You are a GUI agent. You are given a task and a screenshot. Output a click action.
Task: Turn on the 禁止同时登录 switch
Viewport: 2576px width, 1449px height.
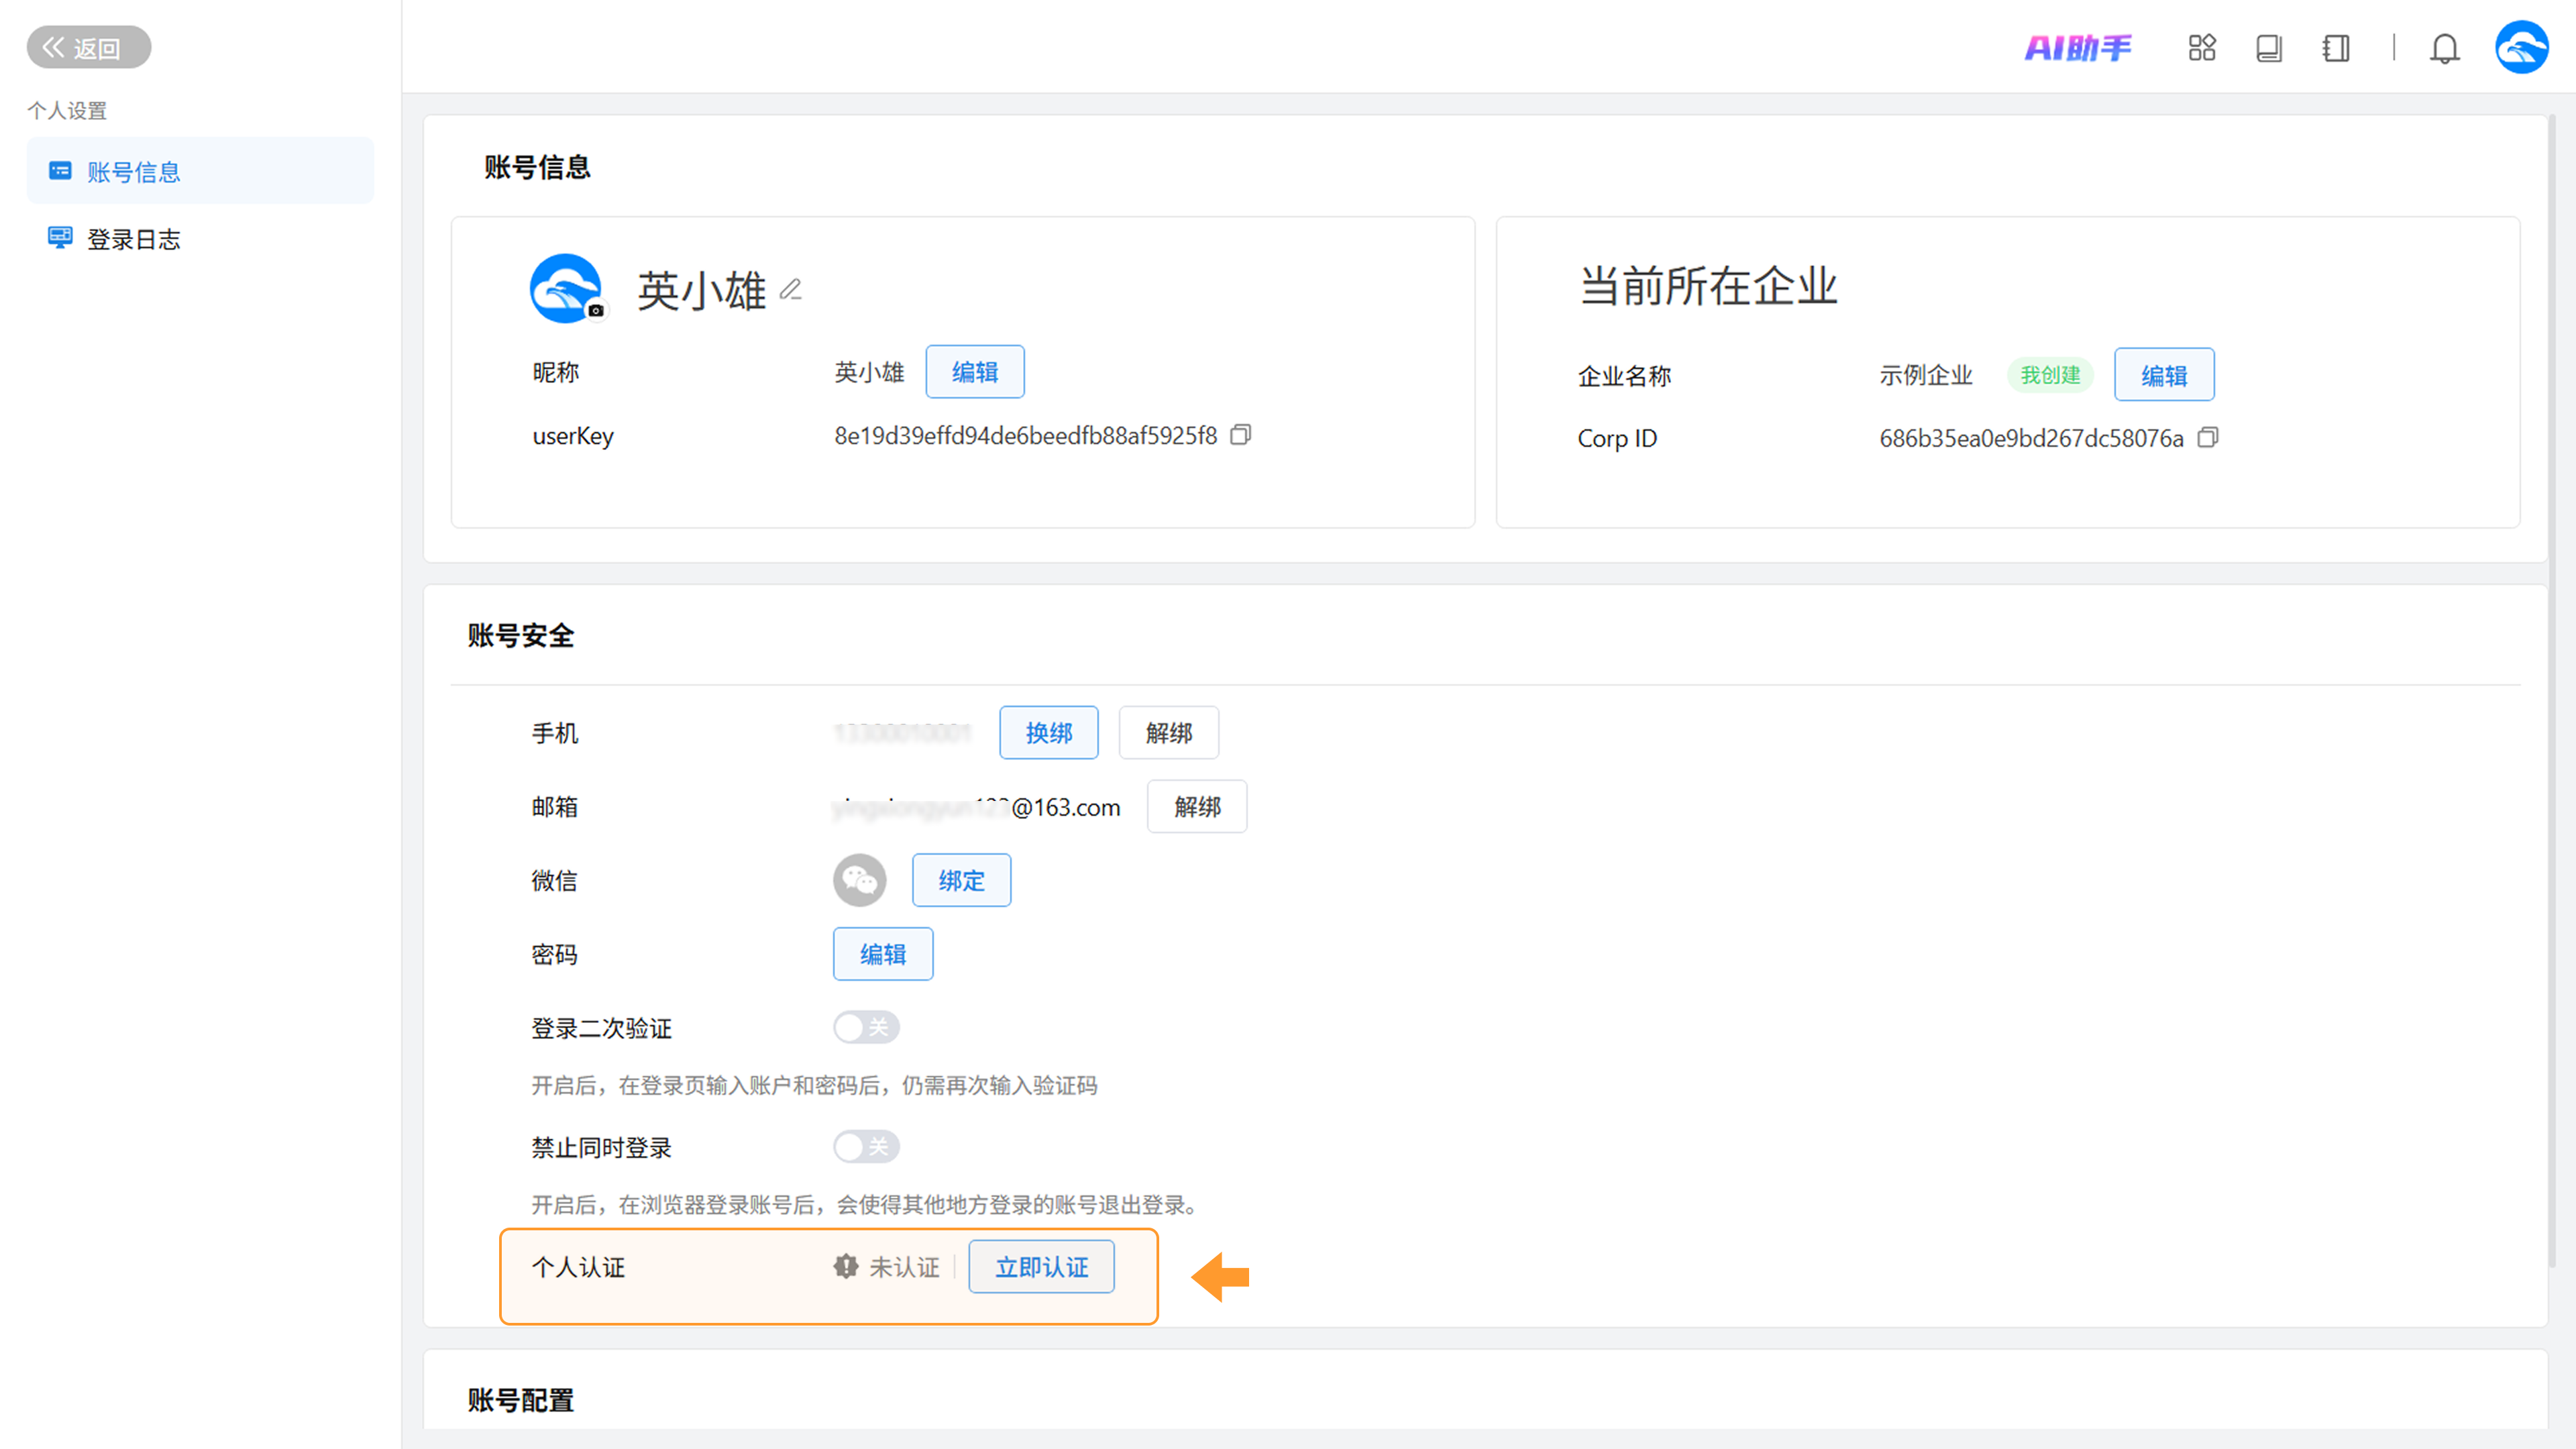click(x=866, y=1146)
